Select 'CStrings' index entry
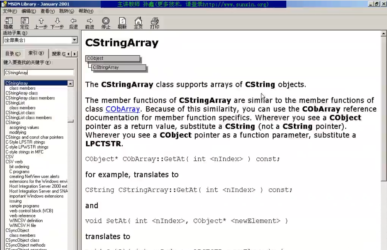This screenshot has width=387, height=250. pyautogui.click(x=13, y=122)
